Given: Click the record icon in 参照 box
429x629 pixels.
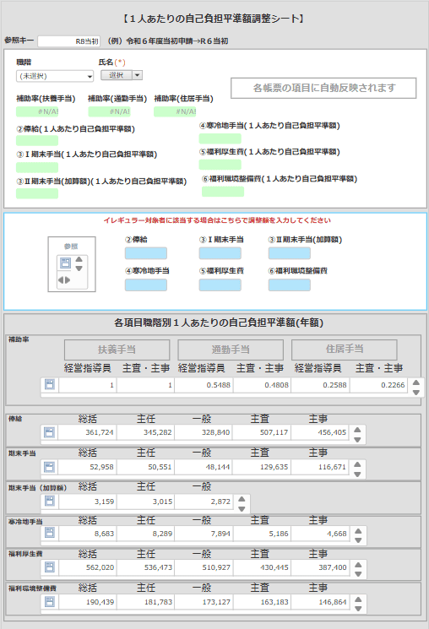Looking at the screenshot, I should click(65, 263).
